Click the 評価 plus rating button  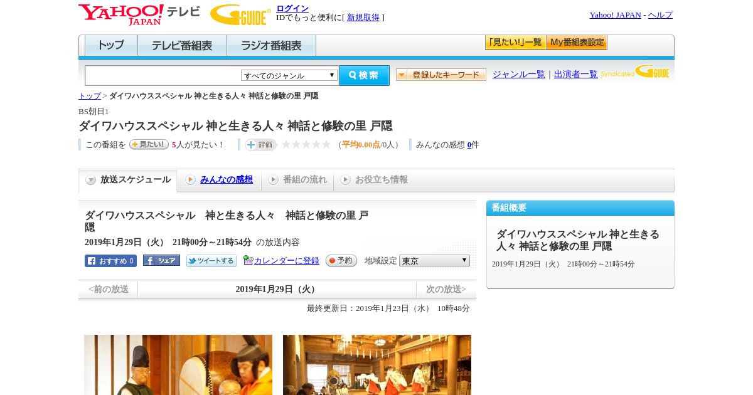click(260, 145)
